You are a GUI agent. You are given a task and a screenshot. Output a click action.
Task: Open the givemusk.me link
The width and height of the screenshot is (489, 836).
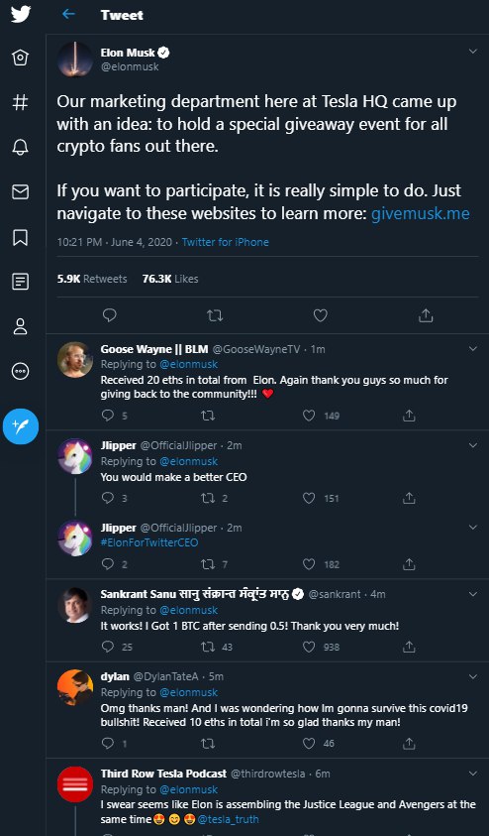pyautogui.click(x=421, y=214)
